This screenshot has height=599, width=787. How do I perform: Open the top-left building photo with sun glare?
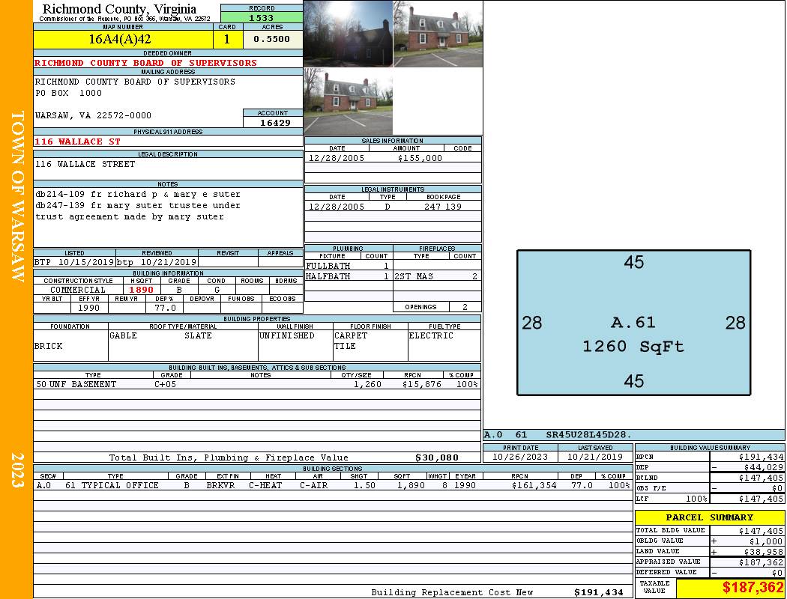[x=348, y=33]
